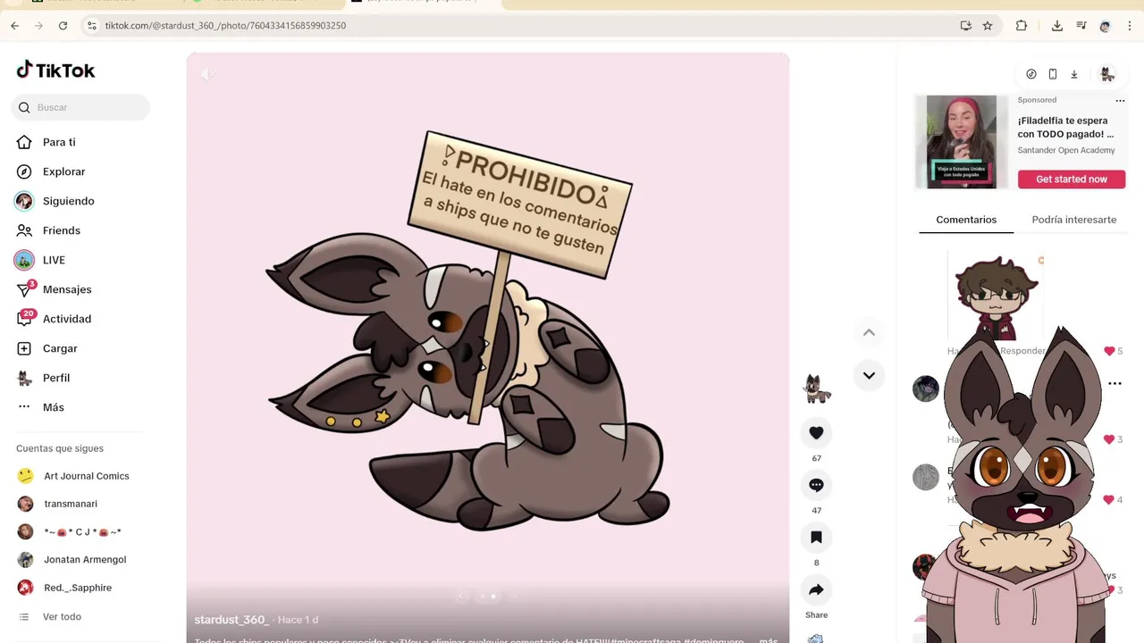
Task: Like the comment with 4 hearts
Action: coord(1109,499)
